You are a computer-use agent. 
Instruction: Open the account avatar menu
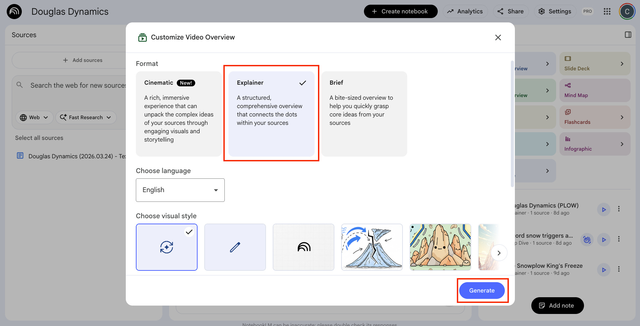click(x=627, y=11)
